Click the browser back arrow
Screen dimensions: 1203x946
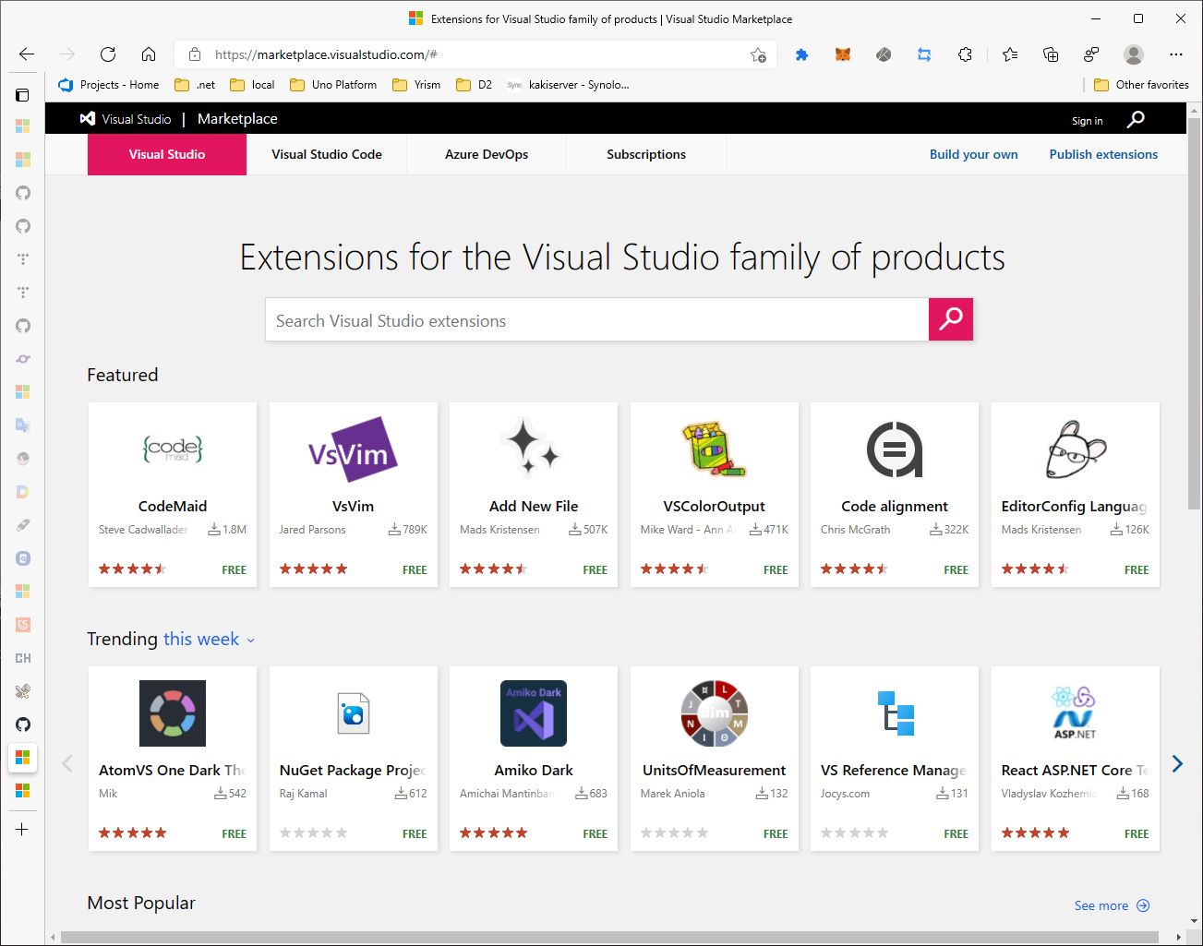pos(27,54)
